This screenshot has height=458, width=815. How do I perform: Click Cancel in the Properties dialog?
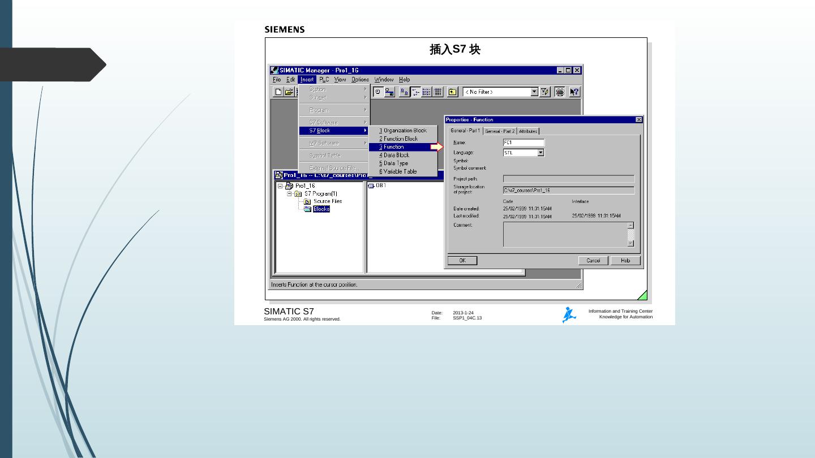point(593,261)
